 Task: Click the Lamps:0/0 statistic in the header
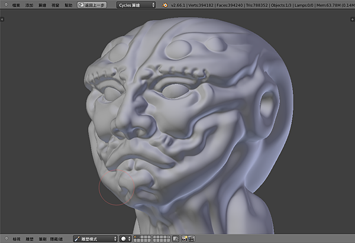(x=304, y=5)
